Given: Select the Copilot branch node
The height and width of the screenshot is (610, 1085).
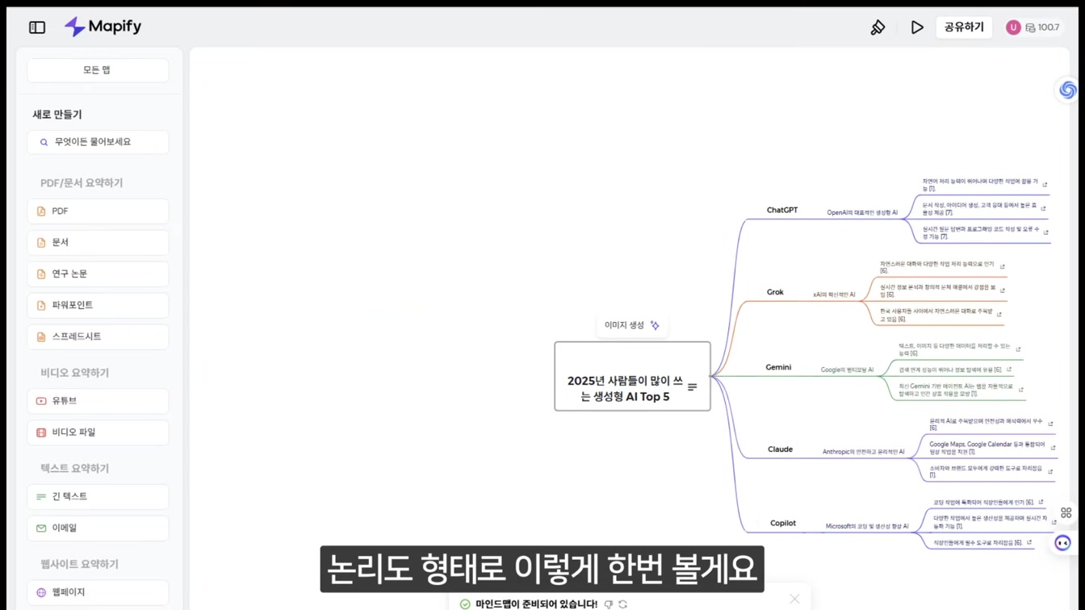Looking at the screenshot, I should tap(782, 523).
